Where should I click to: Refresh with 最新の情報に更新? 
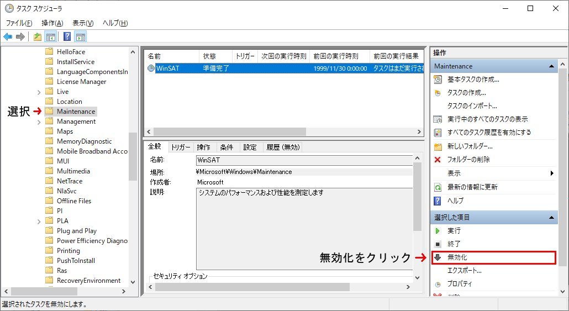pos(472,187)
